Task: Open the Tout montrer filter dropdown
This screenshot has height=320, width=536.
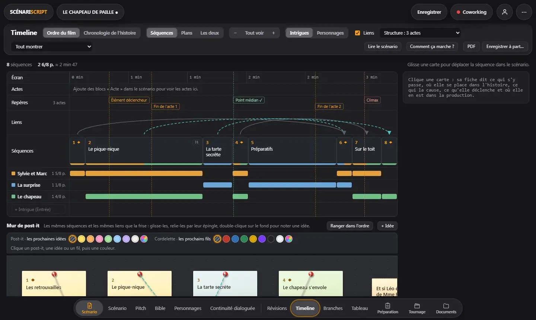Action: [52, 47]
